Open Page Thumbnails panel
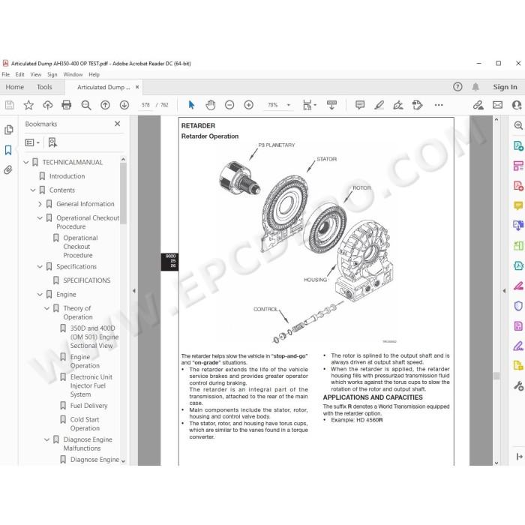The height and width of the screenshot is (525, 525). [x=9, y=130]
